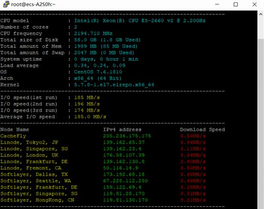
Task: Click OS value CentOS 7.6.1810
Action: coord(98,72)
